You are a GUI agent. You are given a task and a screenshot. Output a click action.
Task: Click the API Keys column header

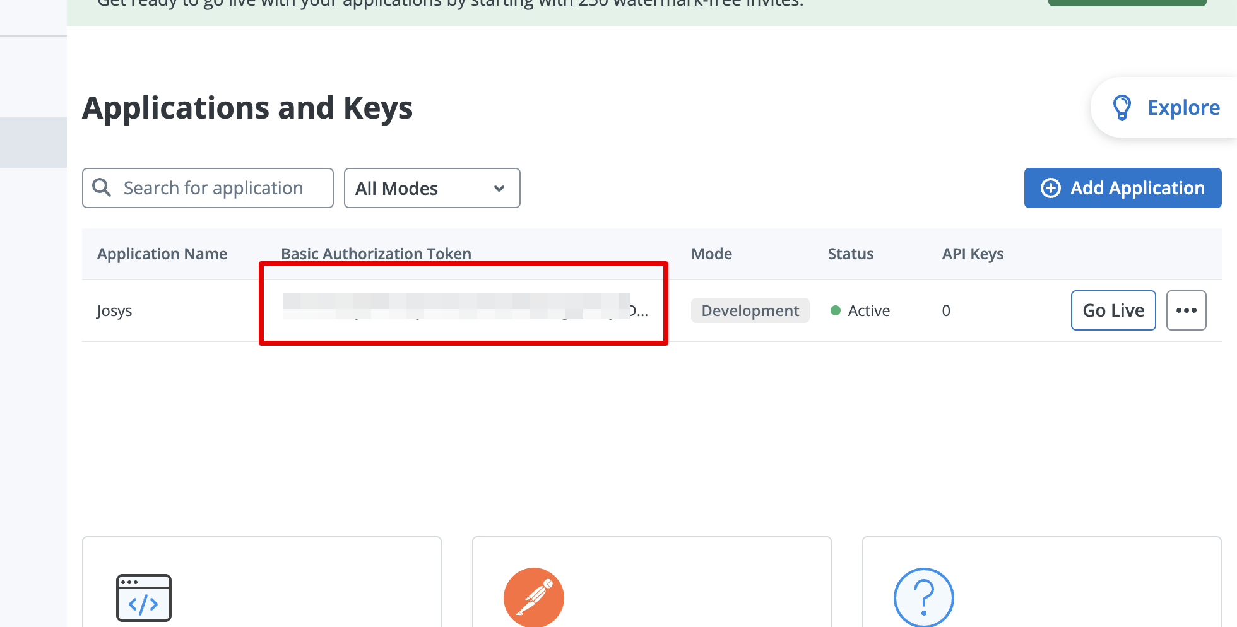(973, 254)
